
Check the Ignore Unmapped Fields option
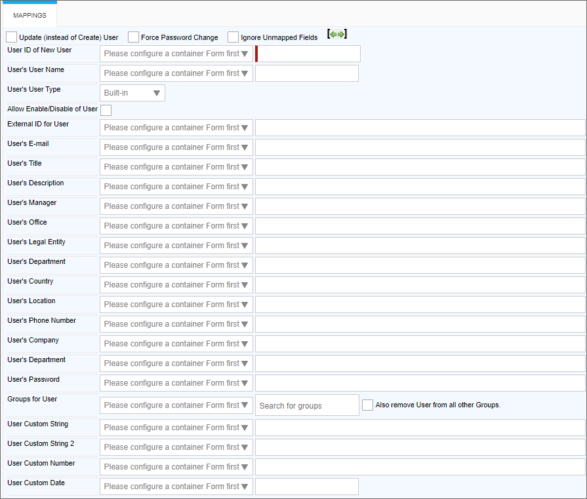tap(233, 37)
